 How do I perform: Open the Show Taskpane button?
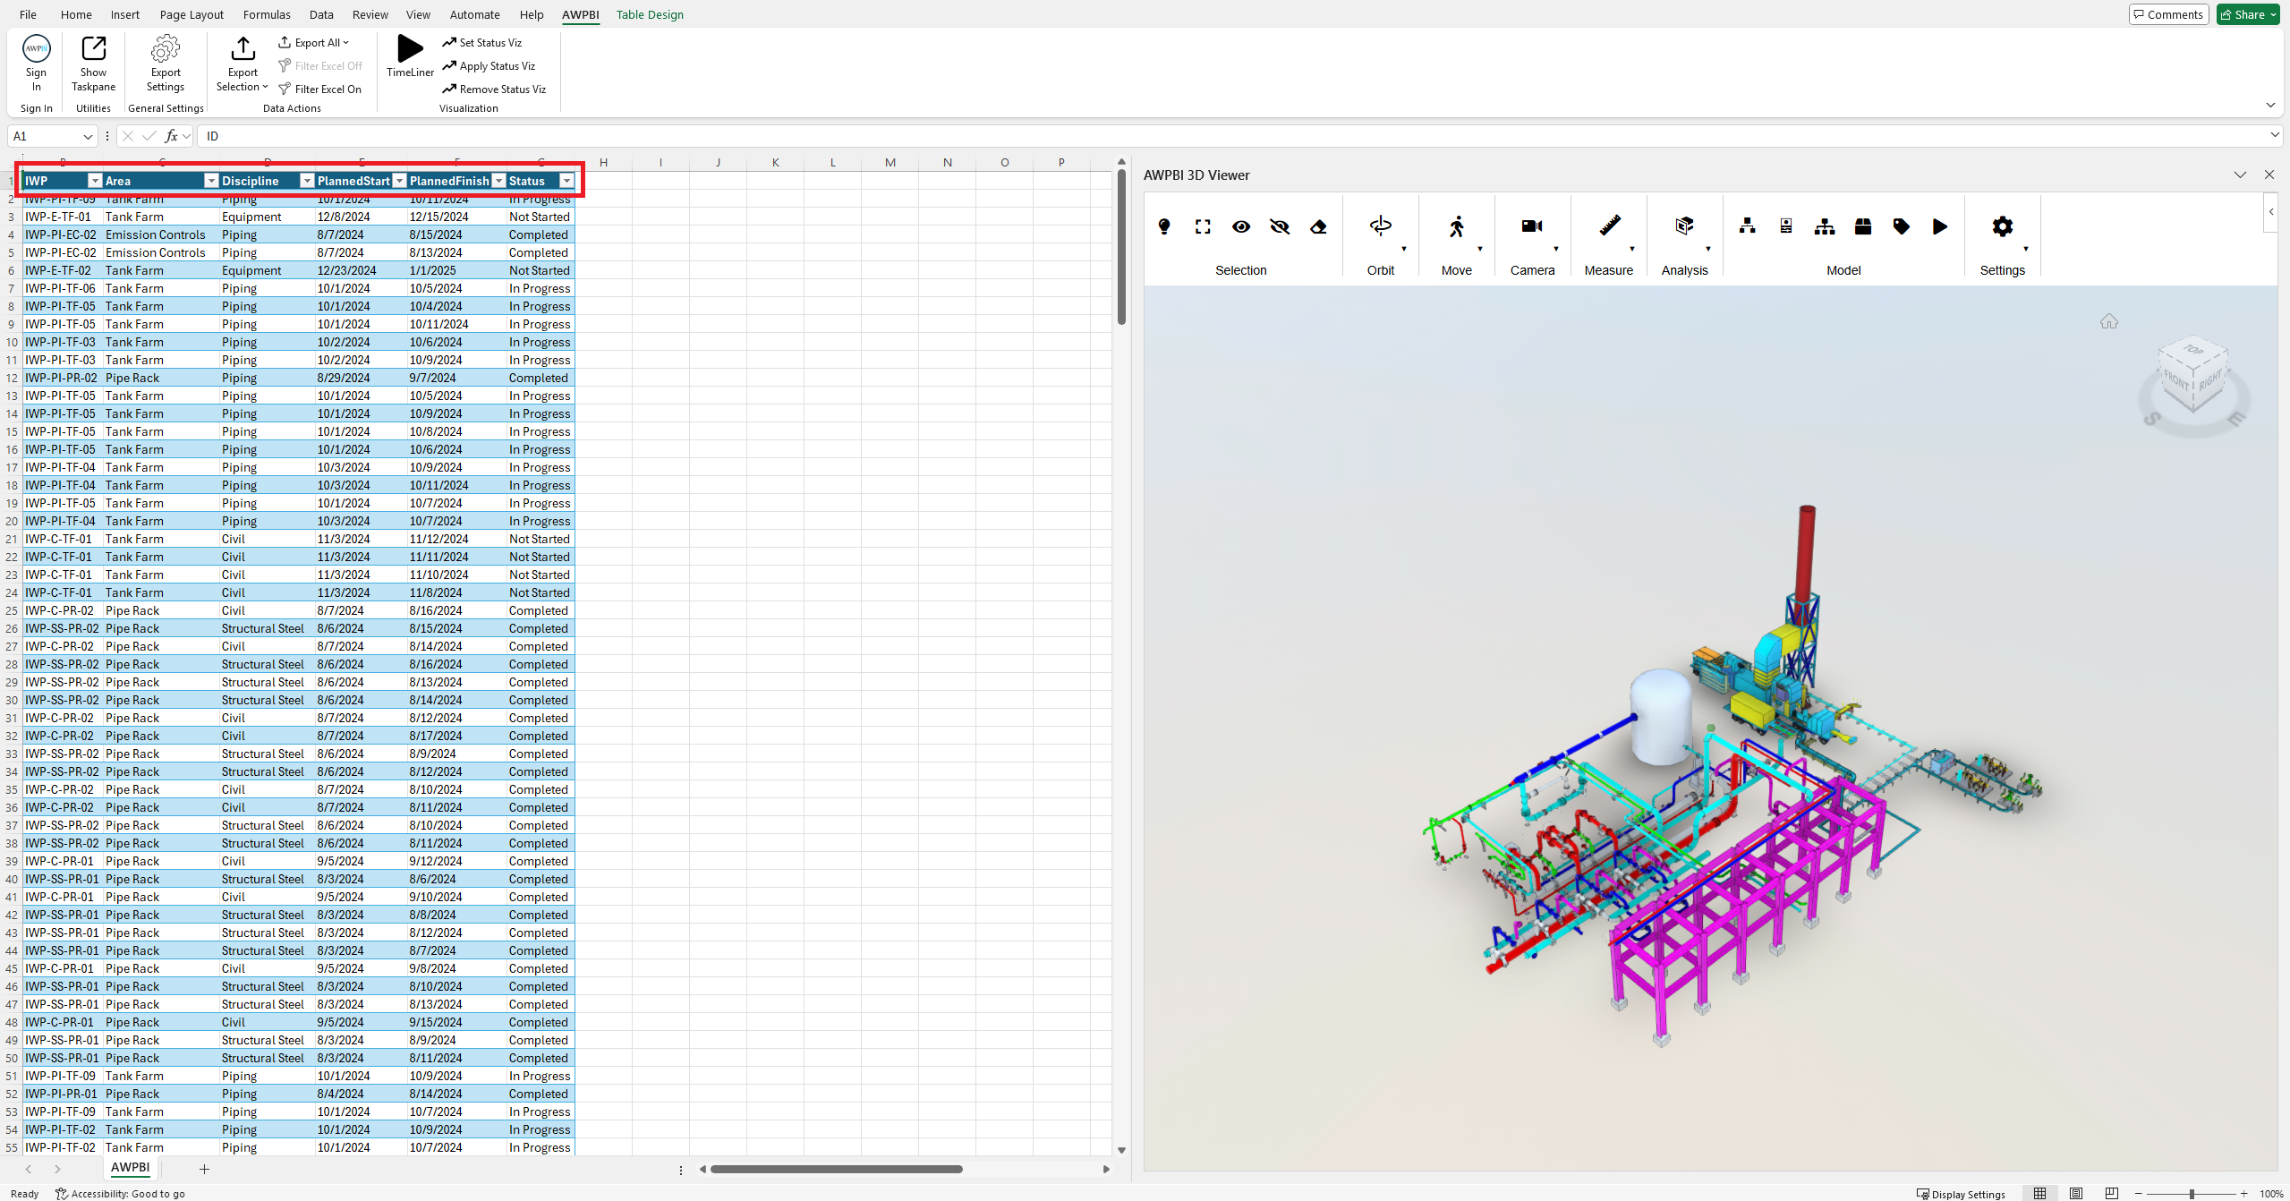[x=93, y=63]
